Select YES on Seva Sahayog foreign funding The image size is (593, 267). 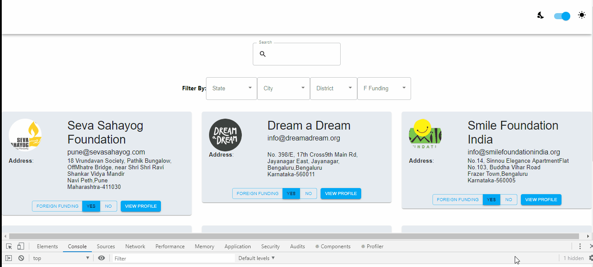(x=91, y=206)
